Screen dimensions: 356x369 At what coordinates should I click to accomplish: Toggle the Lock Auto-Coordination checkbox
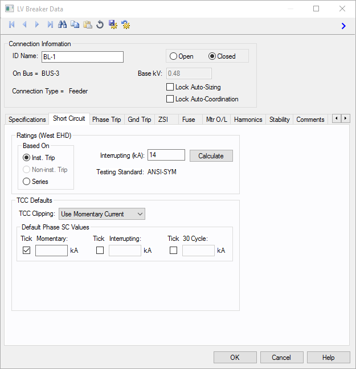[170, 99]
